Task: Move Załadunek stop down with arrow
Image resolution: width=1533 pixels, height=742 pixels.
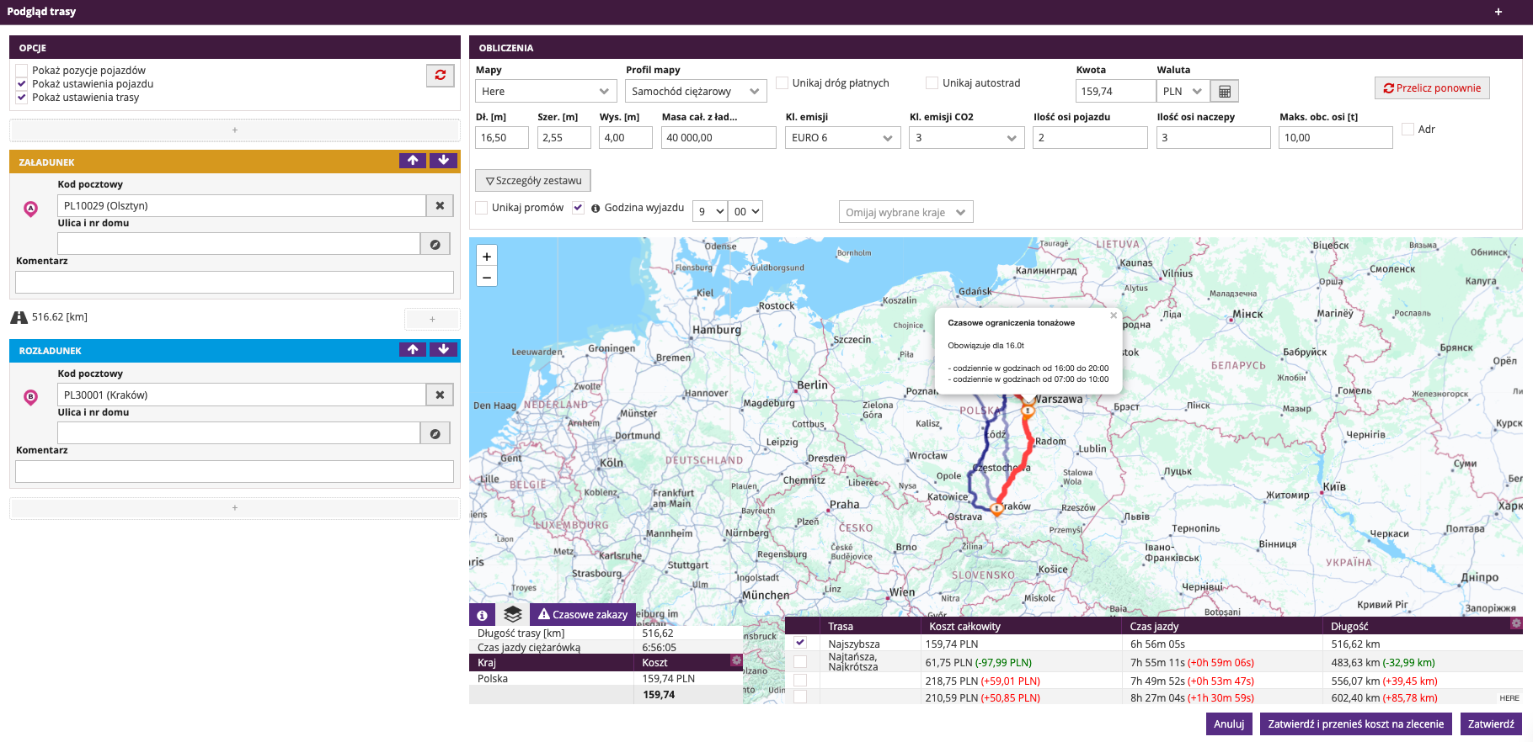Action: click(x=443, y=161)
